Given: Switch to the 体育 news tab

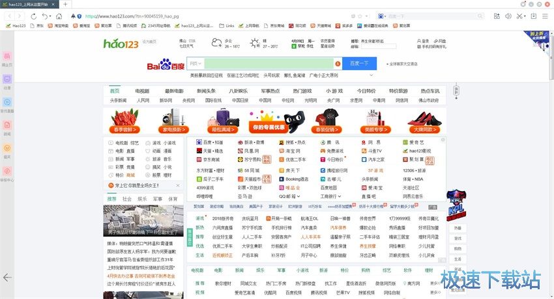Looking at the screenshot, I should tap(173, 199).
